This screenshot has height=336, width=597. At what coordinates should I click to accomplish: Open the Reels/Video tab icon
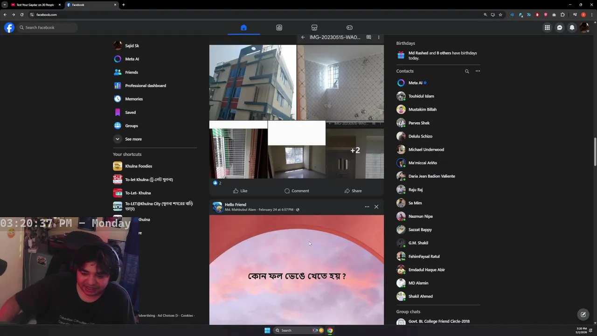pos(279,28)
